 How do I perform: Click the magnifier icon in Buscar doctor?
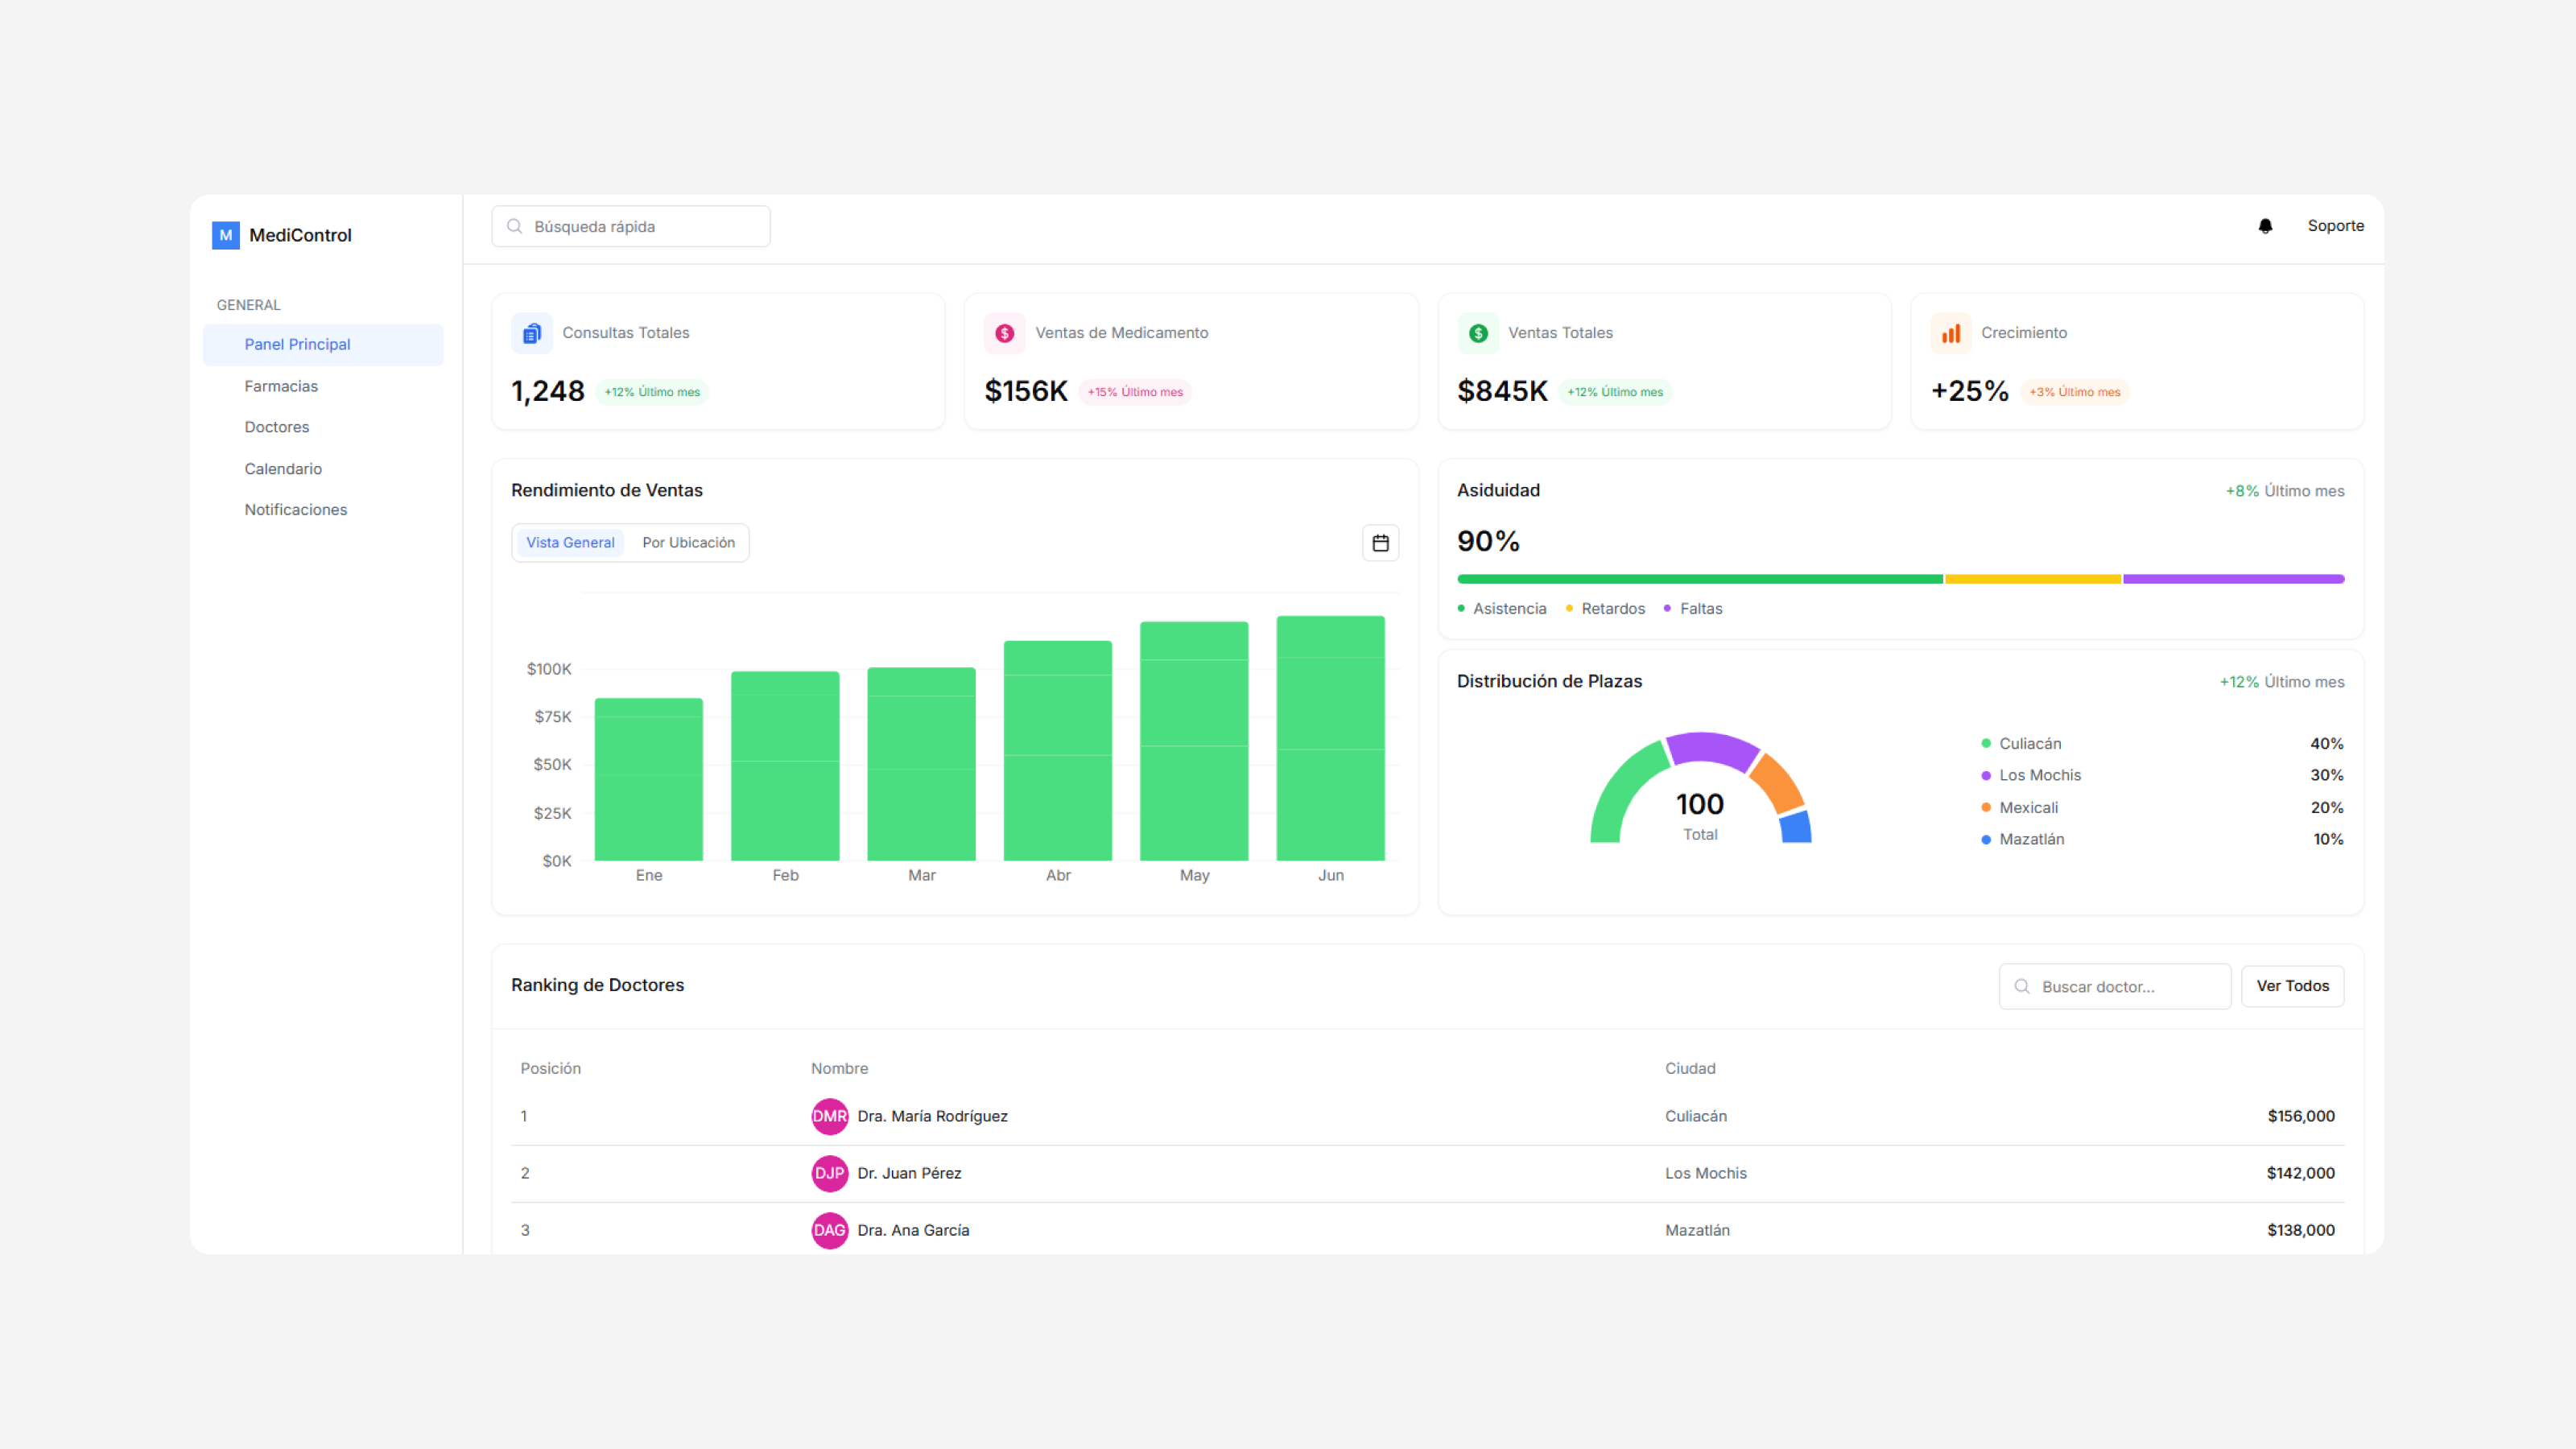point(2022,986)
